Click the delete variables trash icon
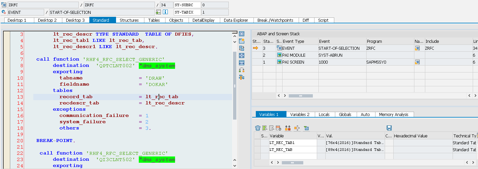This screenshot has width=478, height=169. (x=258, y=128)
